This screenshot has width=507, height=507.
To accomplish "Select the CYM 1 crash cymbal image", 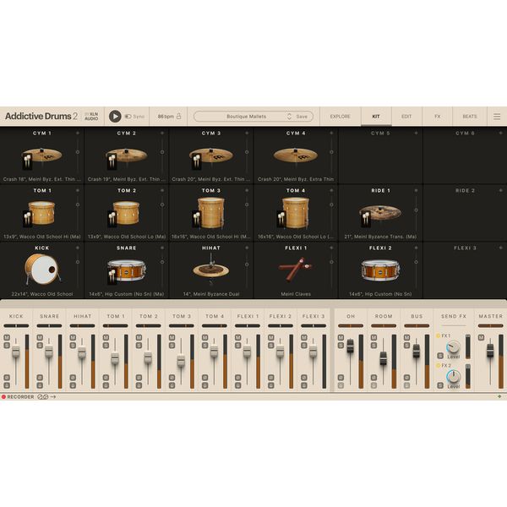I will (x=42, y=155).
